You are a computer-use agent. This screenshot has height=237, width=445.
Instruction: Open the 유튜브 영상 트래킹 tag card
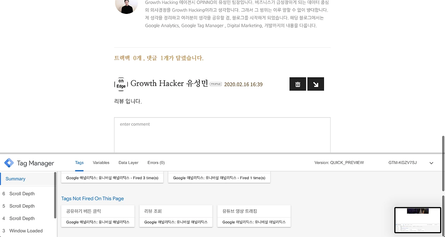pos(254,216)
